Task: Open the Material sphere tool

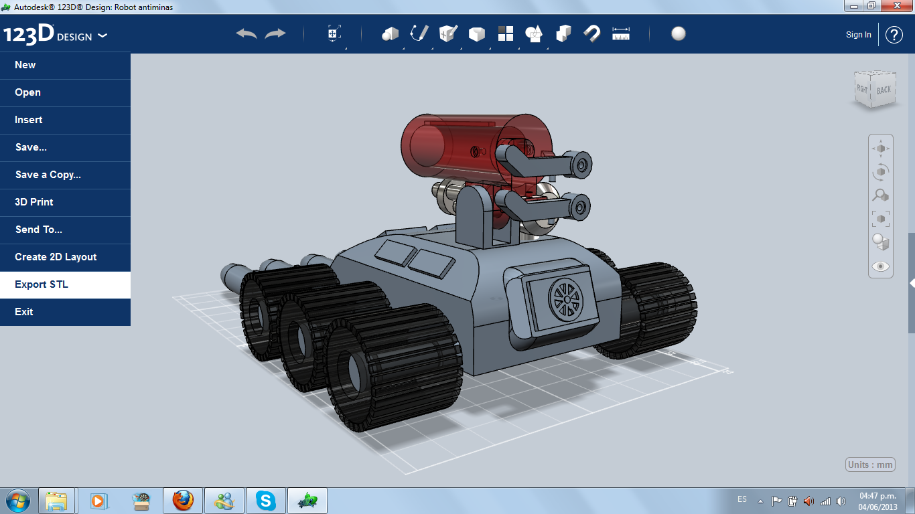Action: point(679,34)
